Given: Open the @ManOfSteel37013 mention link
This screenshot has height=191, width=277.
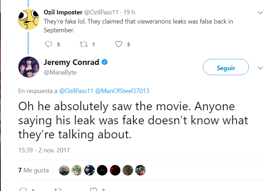Looking at the screenshot, I should coord(122,91).
